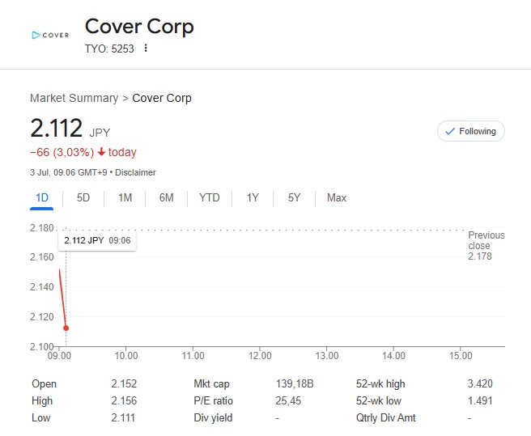Select the 1D chart range tab
The image size is (531, 436).
click(x=42, y=197)
